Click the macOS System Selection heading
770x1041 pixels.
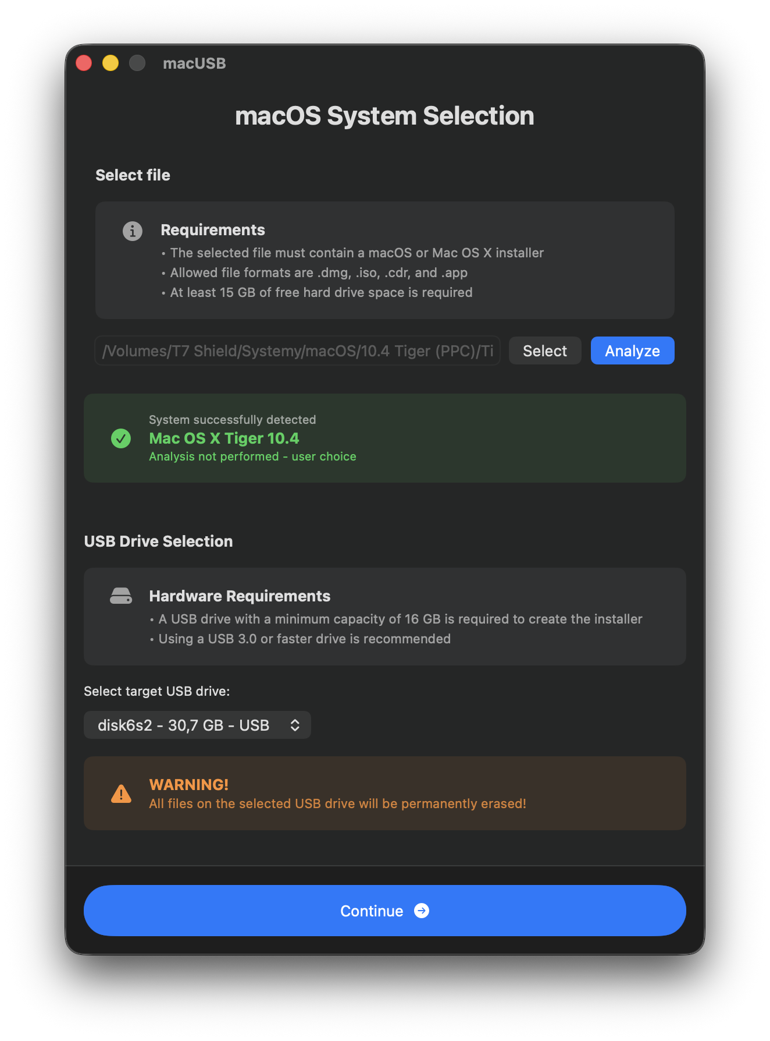[x=385, y=116]
